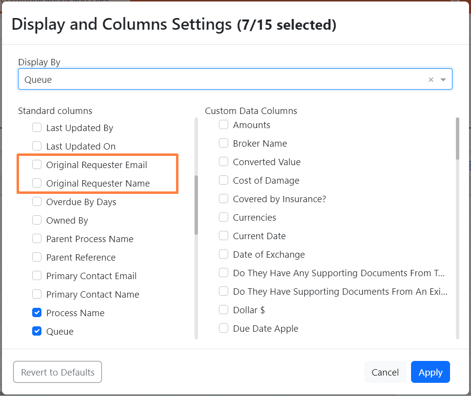Click Cancel to dismiss settings
Image resolution: width=471 pixels, height=396 pixels.
click(385, 372)
